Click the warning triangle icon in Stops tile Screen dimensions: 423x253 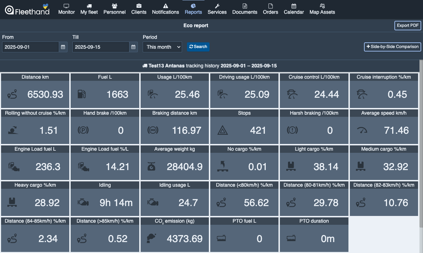[223, 131]
